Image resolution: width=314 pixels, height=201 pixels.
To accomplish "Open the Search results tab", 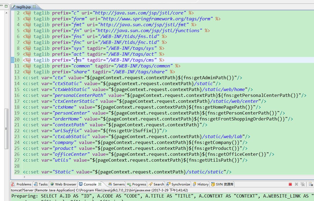I will (156, 184).
